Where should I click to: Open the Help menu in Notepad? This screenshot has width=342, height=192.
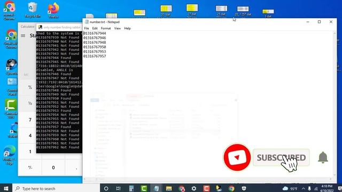pos(127,28)
